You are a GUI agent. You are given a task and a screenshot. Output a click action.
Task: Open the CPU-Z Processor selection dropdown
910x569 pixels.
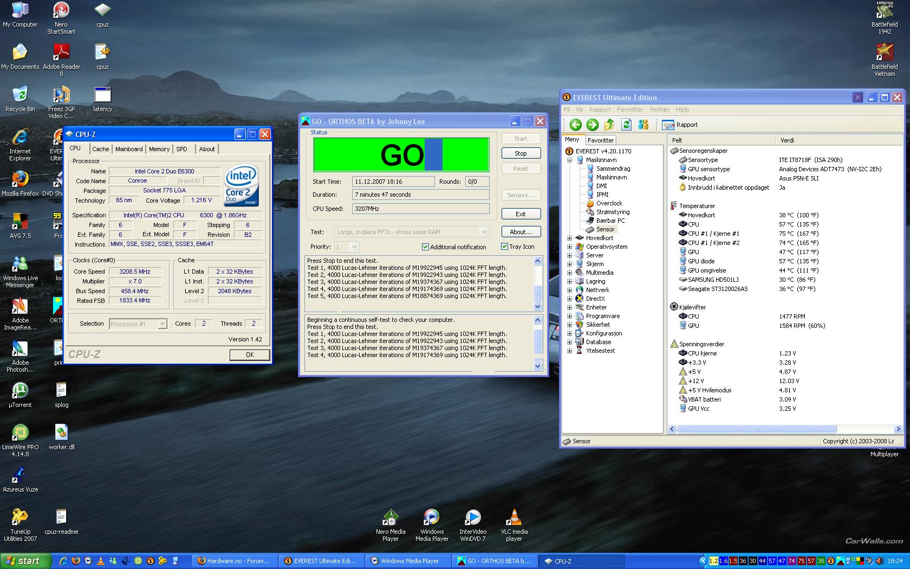coord(162,324)
